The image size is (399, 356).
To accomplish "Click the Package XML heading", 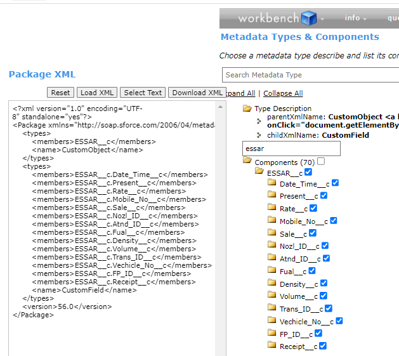I will [42, 74].
